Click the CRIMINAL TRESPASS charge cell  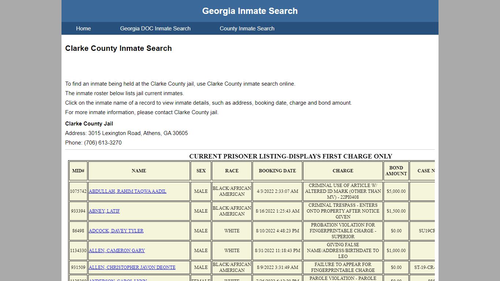coord(343,211)
